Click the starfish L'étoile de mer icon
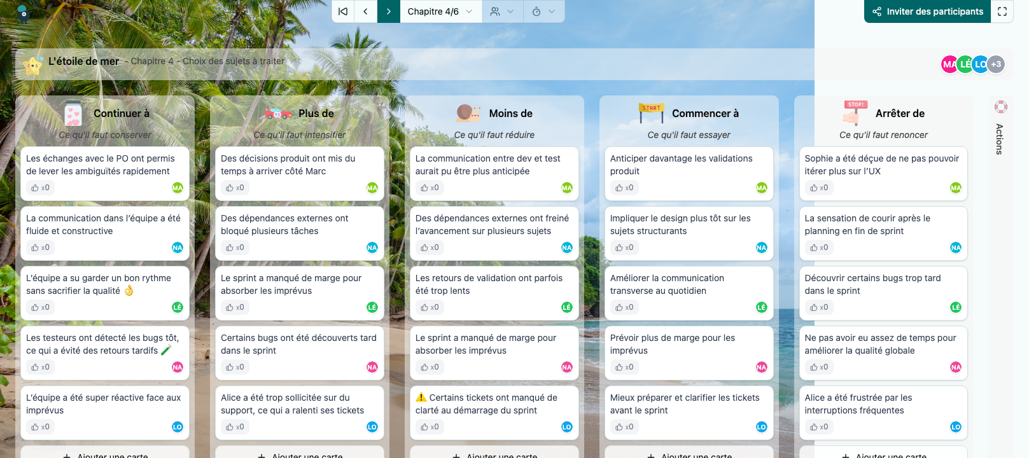 pyautogui.click(x=32, y=64)
